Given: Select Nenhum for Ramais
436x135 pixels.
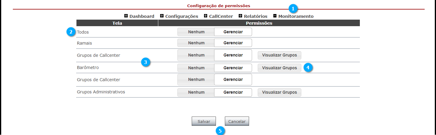Looking at the screenshot, I should 196,43.
